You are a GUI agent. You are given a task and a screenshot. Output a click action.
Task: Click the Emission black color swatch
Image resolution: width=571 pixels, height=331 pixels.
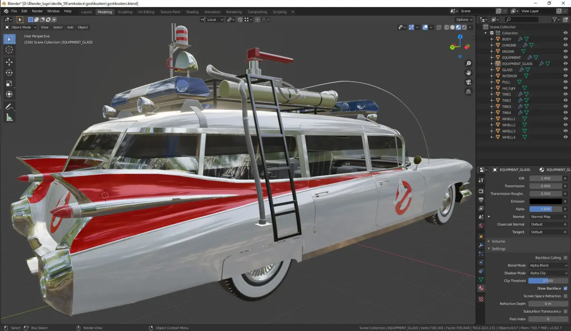click(x=545, y=201)
